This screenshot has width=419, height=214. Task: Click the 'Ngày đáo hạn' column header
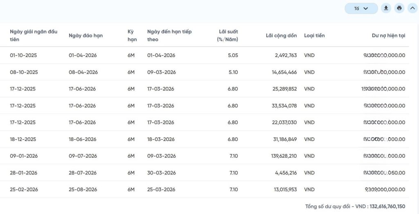[x=86, y=35]
